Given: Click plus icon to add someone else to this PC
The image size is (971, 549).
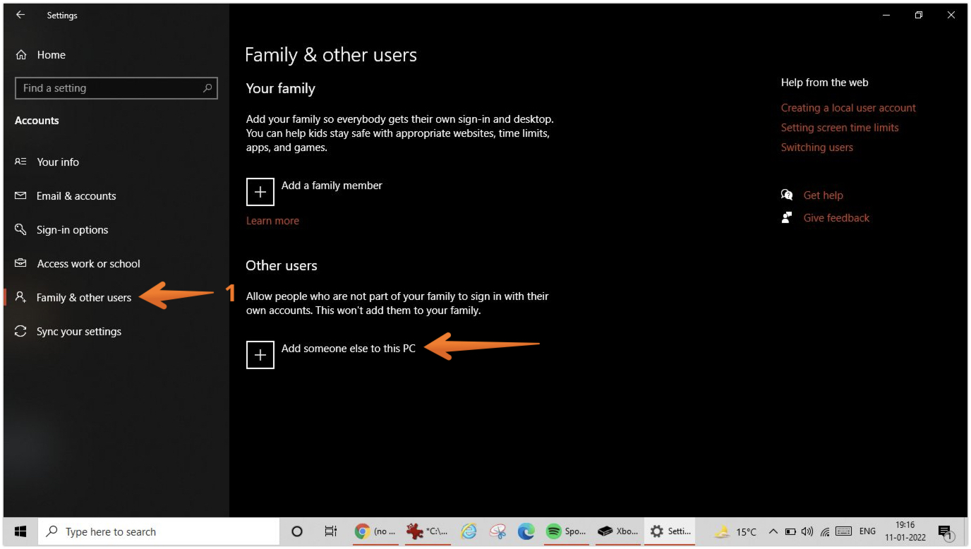Looking at the screenshot, I should click(260, 355).
